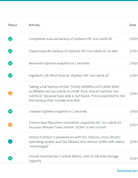Click success icon for 'Ingested 5.36 GB' row
This screenshot has width=138, height=178.
[x=10, y=76]
